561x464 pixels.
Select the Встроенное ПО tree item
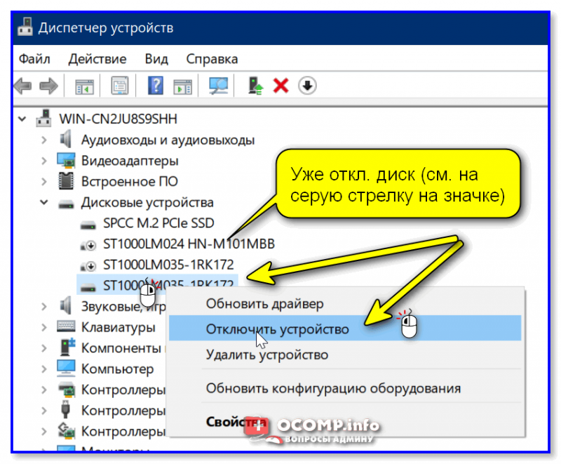[x=130, y=182]
